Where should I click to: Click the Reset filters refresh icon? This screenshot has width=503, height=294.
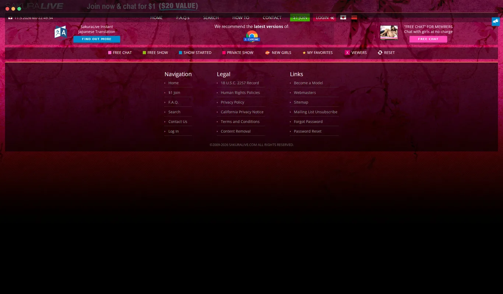[x=380, y=53]
